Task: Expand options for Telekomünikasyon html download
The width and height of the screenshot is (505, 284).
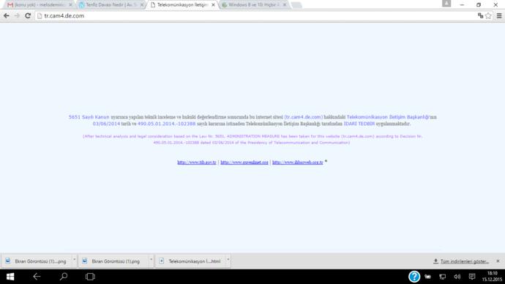Action: point(228,259)
